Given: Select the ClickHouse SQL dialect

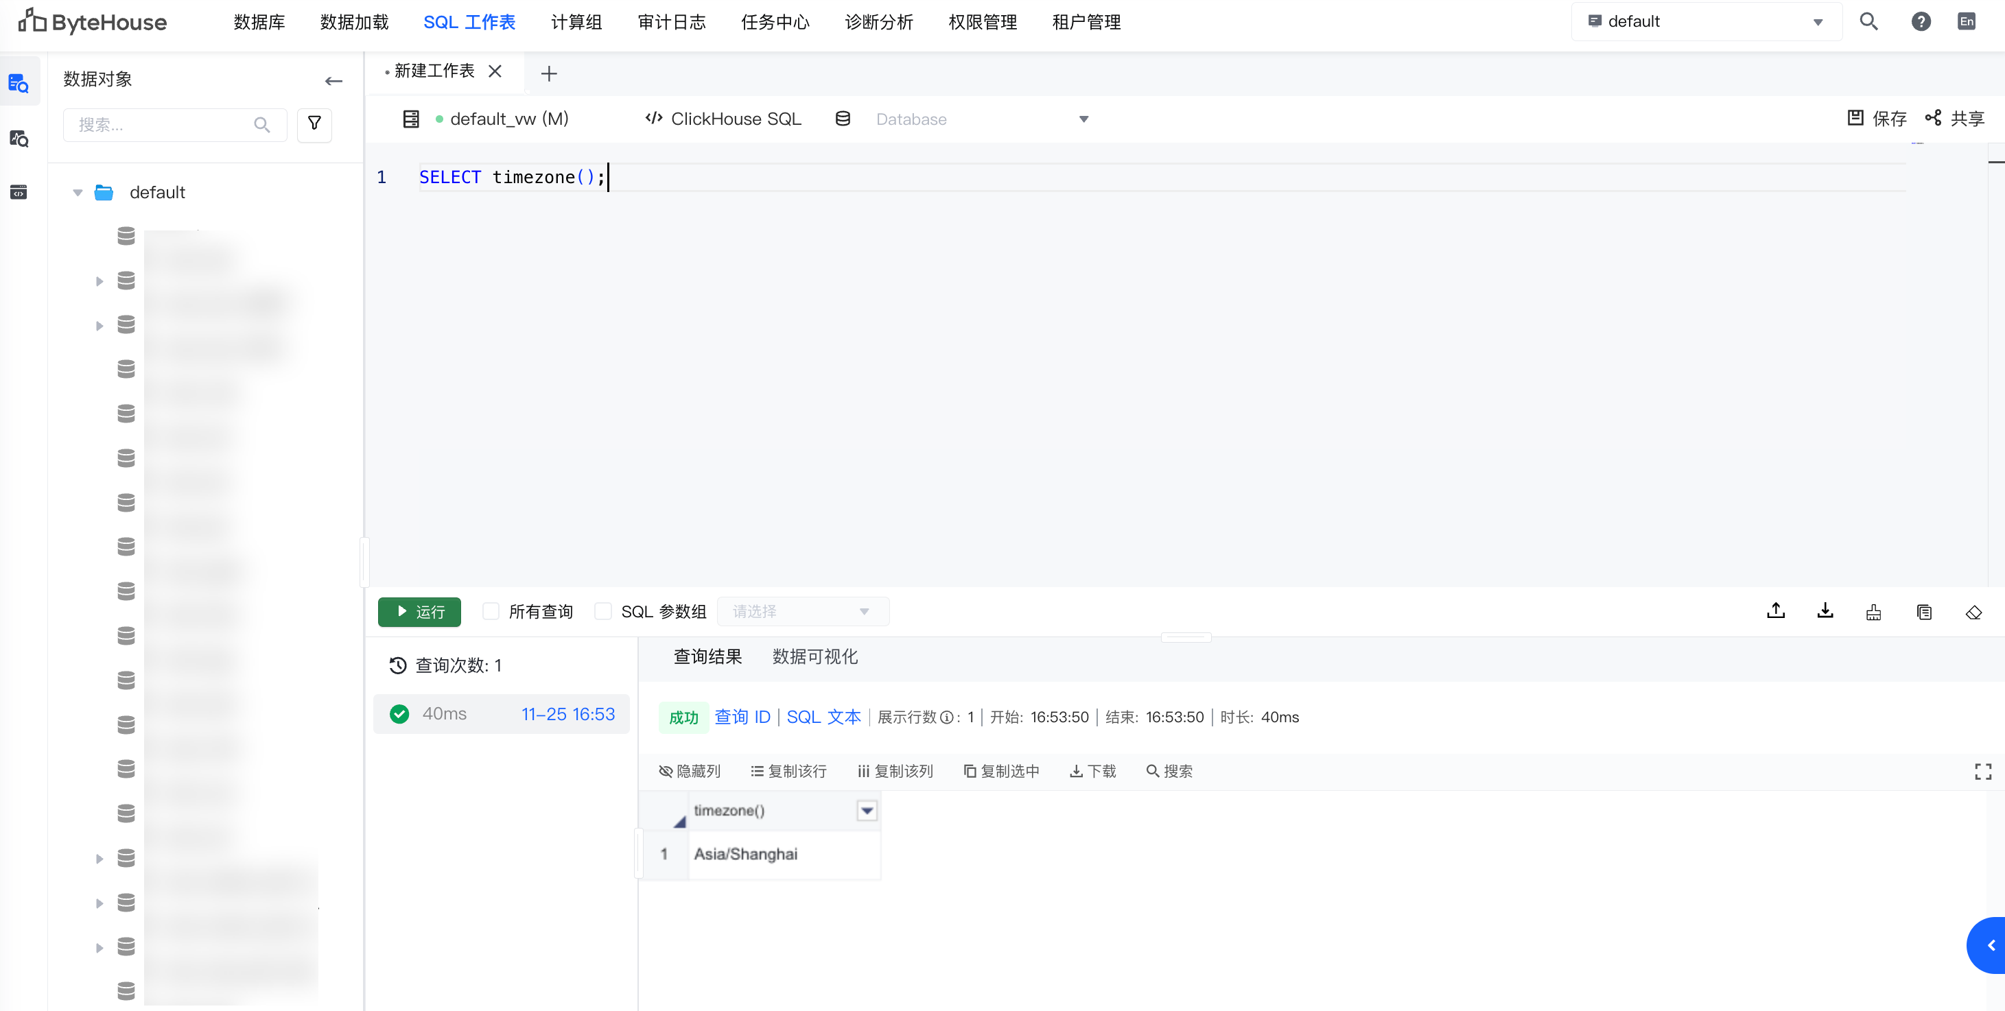Looking at the screenshot, I should [723, 119].
